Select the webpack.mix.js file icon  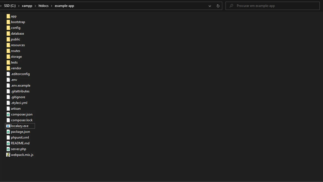8,155
